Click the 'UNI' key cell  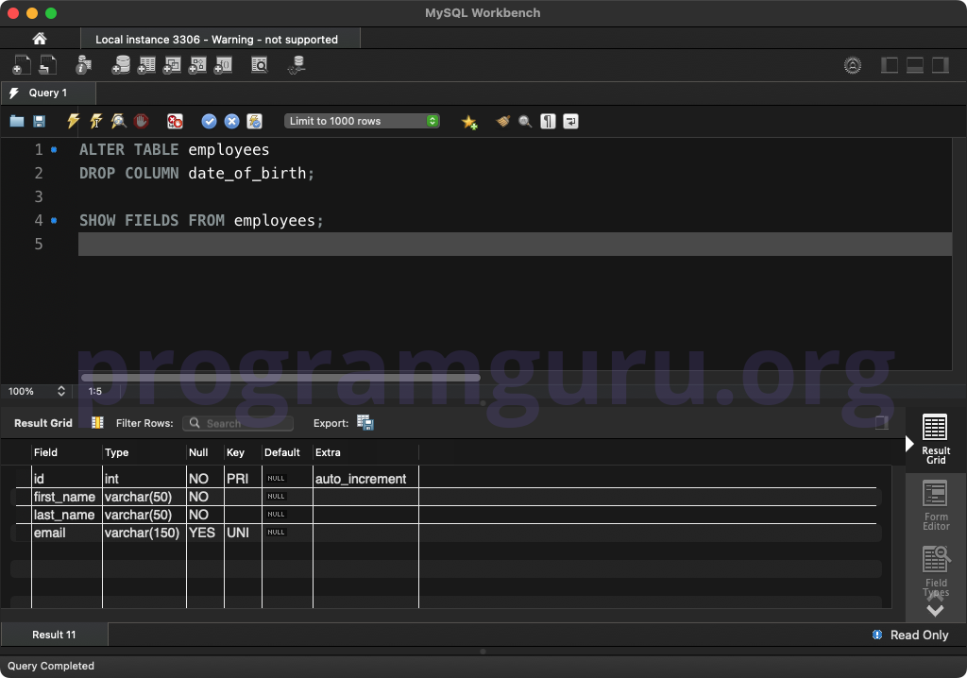click(243, 533)
